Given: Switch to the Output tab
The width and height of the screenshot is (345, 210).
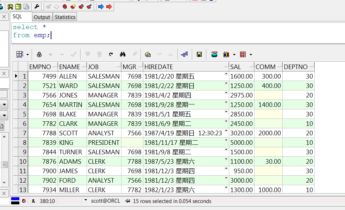Looking at the screenshot, I should [x=42, y=17].
